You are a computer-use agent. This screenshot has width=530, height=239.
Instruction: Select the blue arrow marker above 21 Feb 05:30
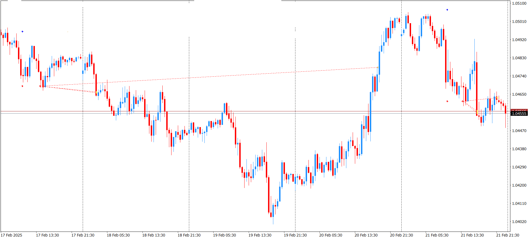[447, 10]
